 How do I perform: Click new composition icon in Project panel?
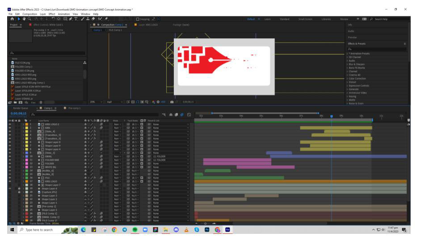coord(21,103)
